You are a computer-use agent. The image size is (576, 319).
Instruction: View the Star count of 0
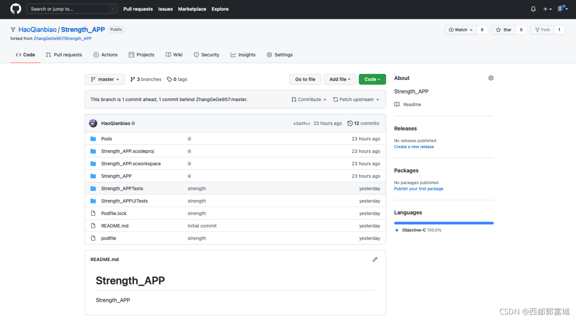[x=521, y=30]
